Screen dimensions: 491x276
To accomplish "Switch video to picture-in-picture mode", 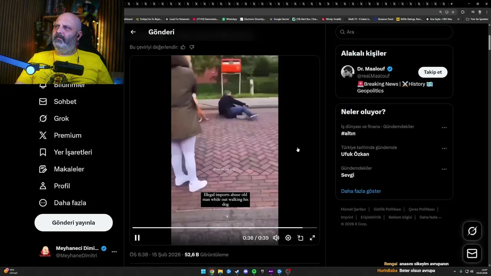I will pyautogui.click(x=300, y=238).
